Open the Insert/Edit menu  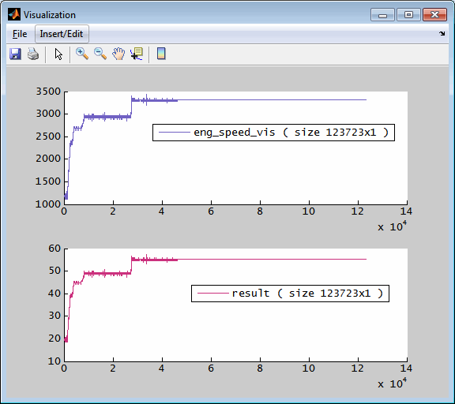click(x=62, y=34)
